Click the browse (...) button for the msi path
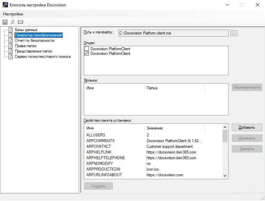The height and width of the screenshot is (201, 265). click(234, 33)
